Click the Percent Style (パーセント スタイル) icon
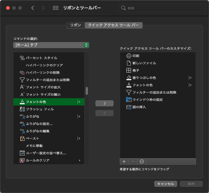Image resolution: width=209 pixels, height=193 pixels. pyautogui.click(x=22, y=58)
